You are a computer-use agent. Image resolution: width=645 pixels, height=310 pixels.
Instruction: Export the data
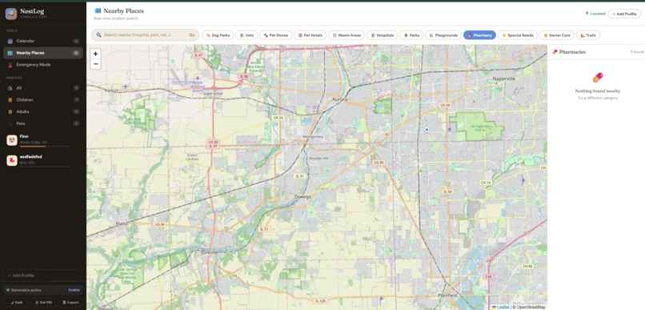(70, 302)
